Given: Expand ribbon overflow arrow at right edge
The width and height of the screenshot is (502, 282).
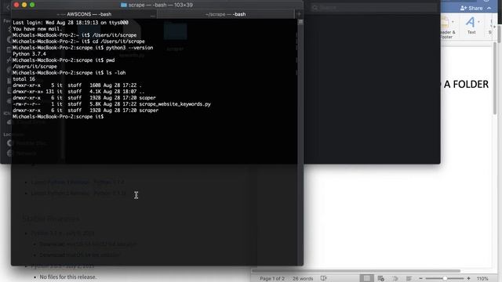Looking at the screenshot, I should click(494, 27).
